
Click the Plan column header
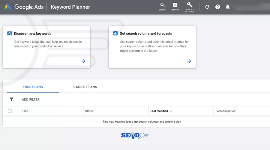[25, 111]
